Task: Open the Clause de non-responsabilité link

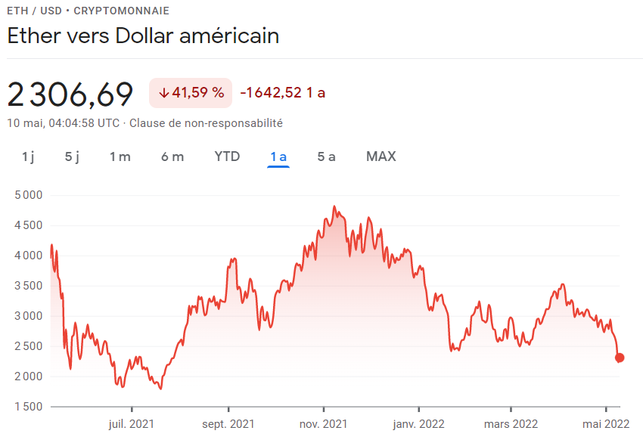Action: 206,123
